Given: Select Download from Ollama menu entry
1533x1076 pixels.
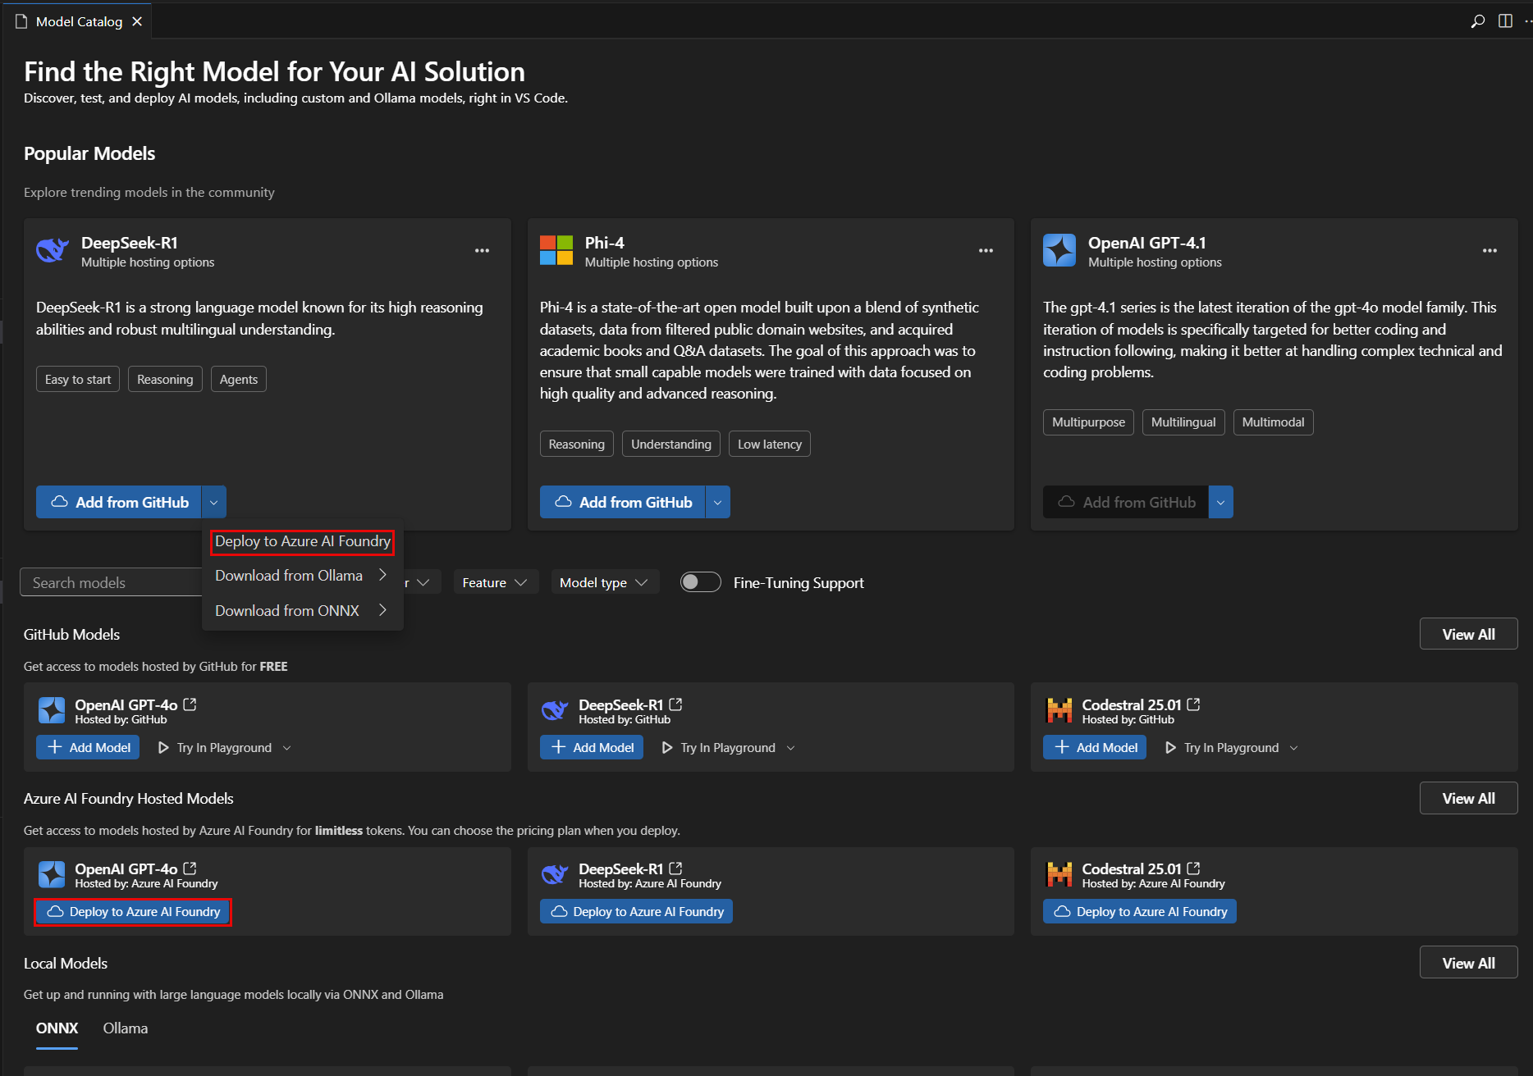Looking at the screenshot, I should pos(288,575).
